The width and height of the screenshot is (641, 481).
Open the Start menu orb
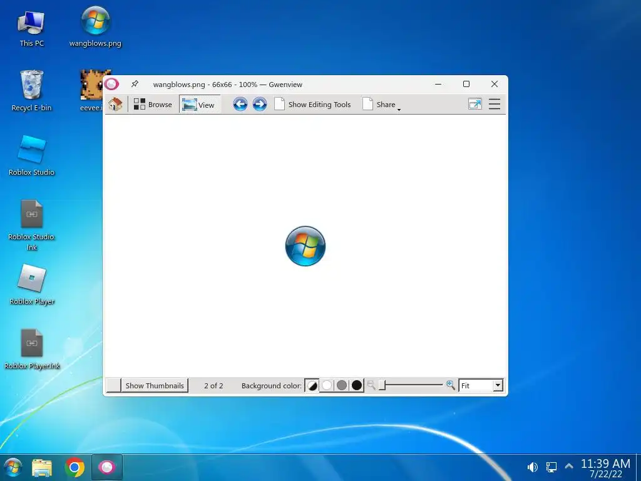tap(13, 467)
